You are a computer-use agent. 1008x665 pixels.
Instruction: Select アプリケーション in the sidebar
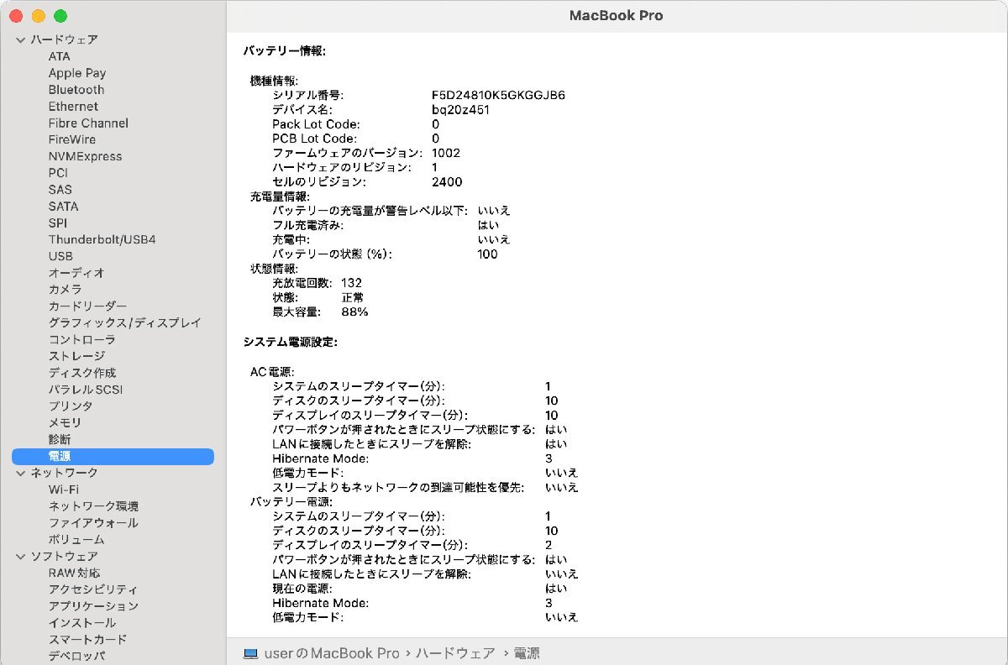(93, 605)
